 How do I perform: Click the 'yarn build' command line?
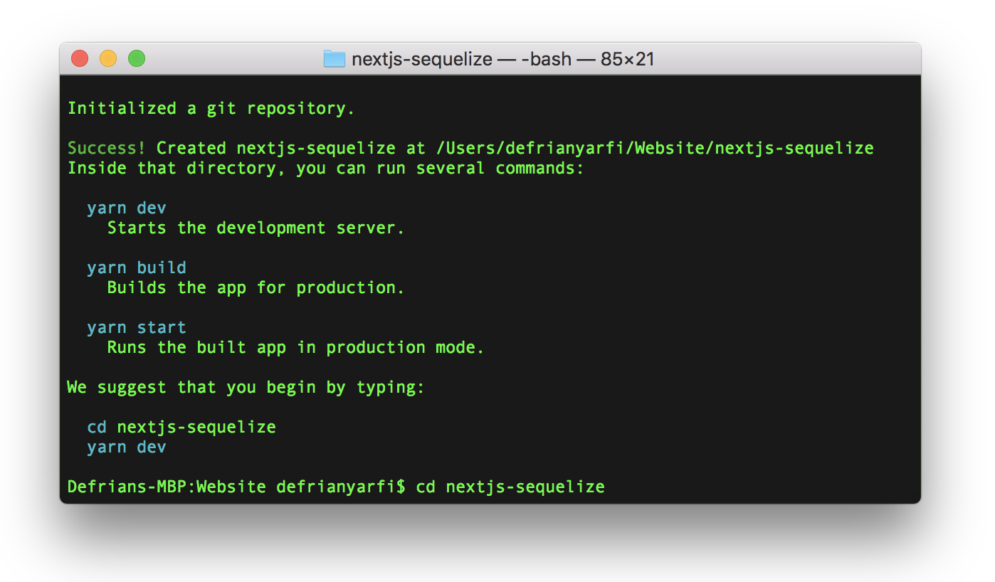(x=137, y=268)
